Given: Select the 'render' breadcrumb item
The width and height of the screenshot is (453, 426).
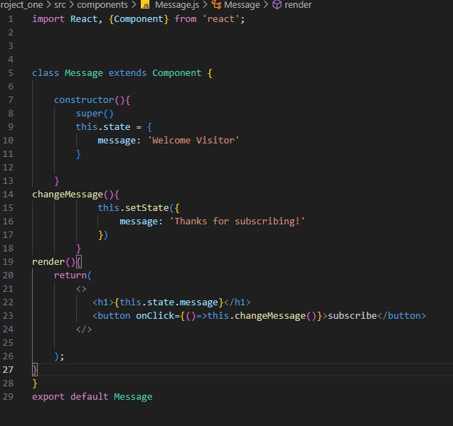Looking at the screenshot, I should coord(298,5).
